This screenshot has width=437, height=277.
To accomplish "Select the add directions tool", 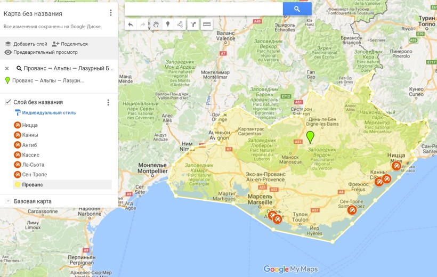I will [x=193, y=25].
